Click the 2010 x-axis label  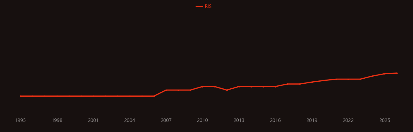click(203, 121)
